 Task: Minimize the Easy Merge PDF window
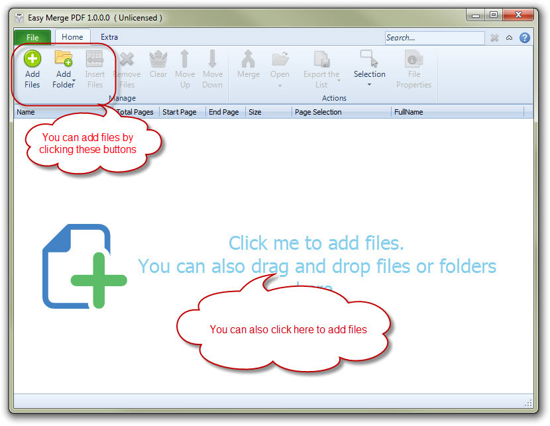click(476, 15)
